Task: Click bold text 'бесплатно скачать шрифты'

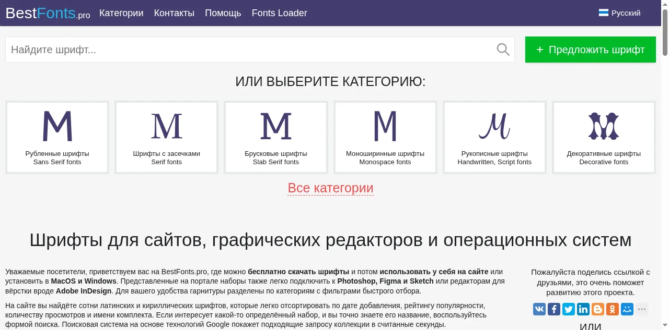Action: pos(298,272)
